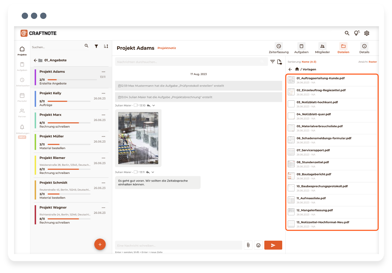Click the export chat file icon

pos(279,62)
